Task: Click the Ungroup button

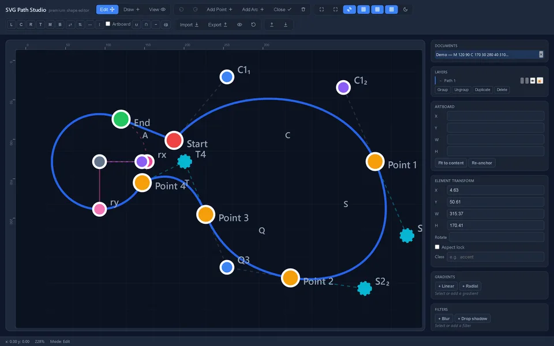Action: point(461,90)
